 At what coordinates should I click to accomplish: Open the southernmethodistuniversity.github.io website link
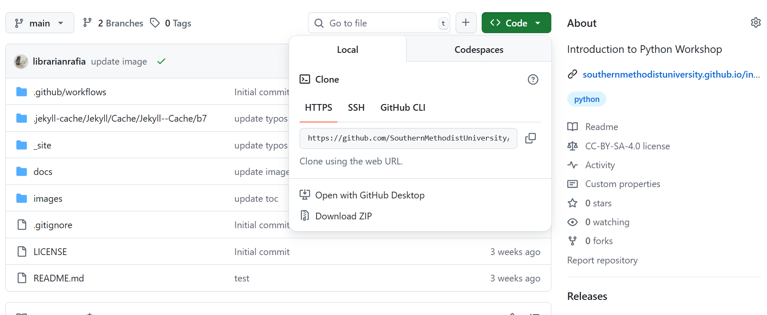tap(671, 74)
